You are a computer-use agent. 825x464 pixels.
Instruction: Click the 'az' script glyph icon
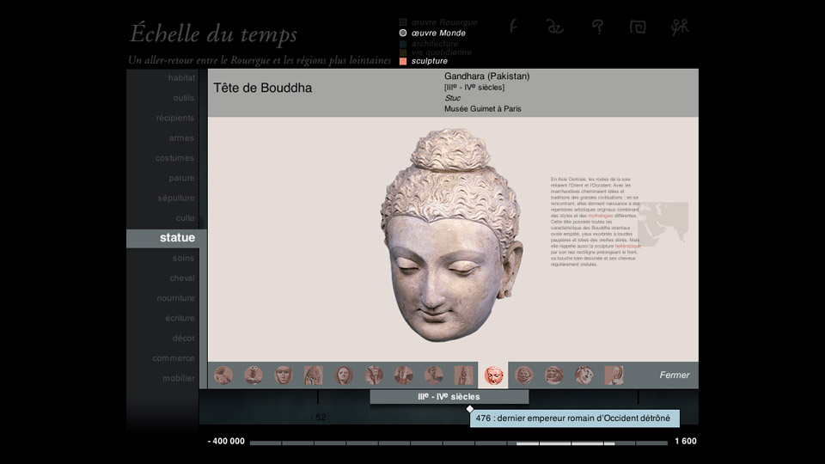click(554, 27)
